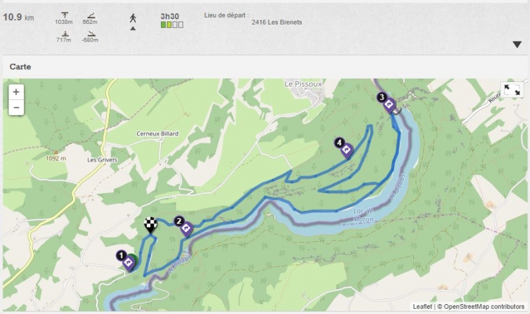The height and width of the screenshot is (314, 530).
Task: Click the ascent 662m icon
Action: pos(90,15)
